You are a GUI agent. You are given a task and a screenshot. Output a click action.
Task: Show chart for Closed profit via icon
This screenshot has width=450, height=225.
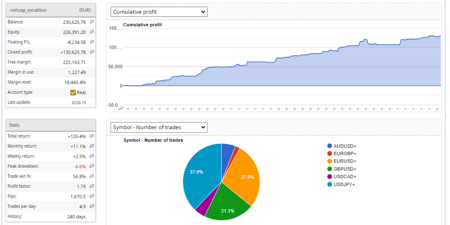(92, 52)
